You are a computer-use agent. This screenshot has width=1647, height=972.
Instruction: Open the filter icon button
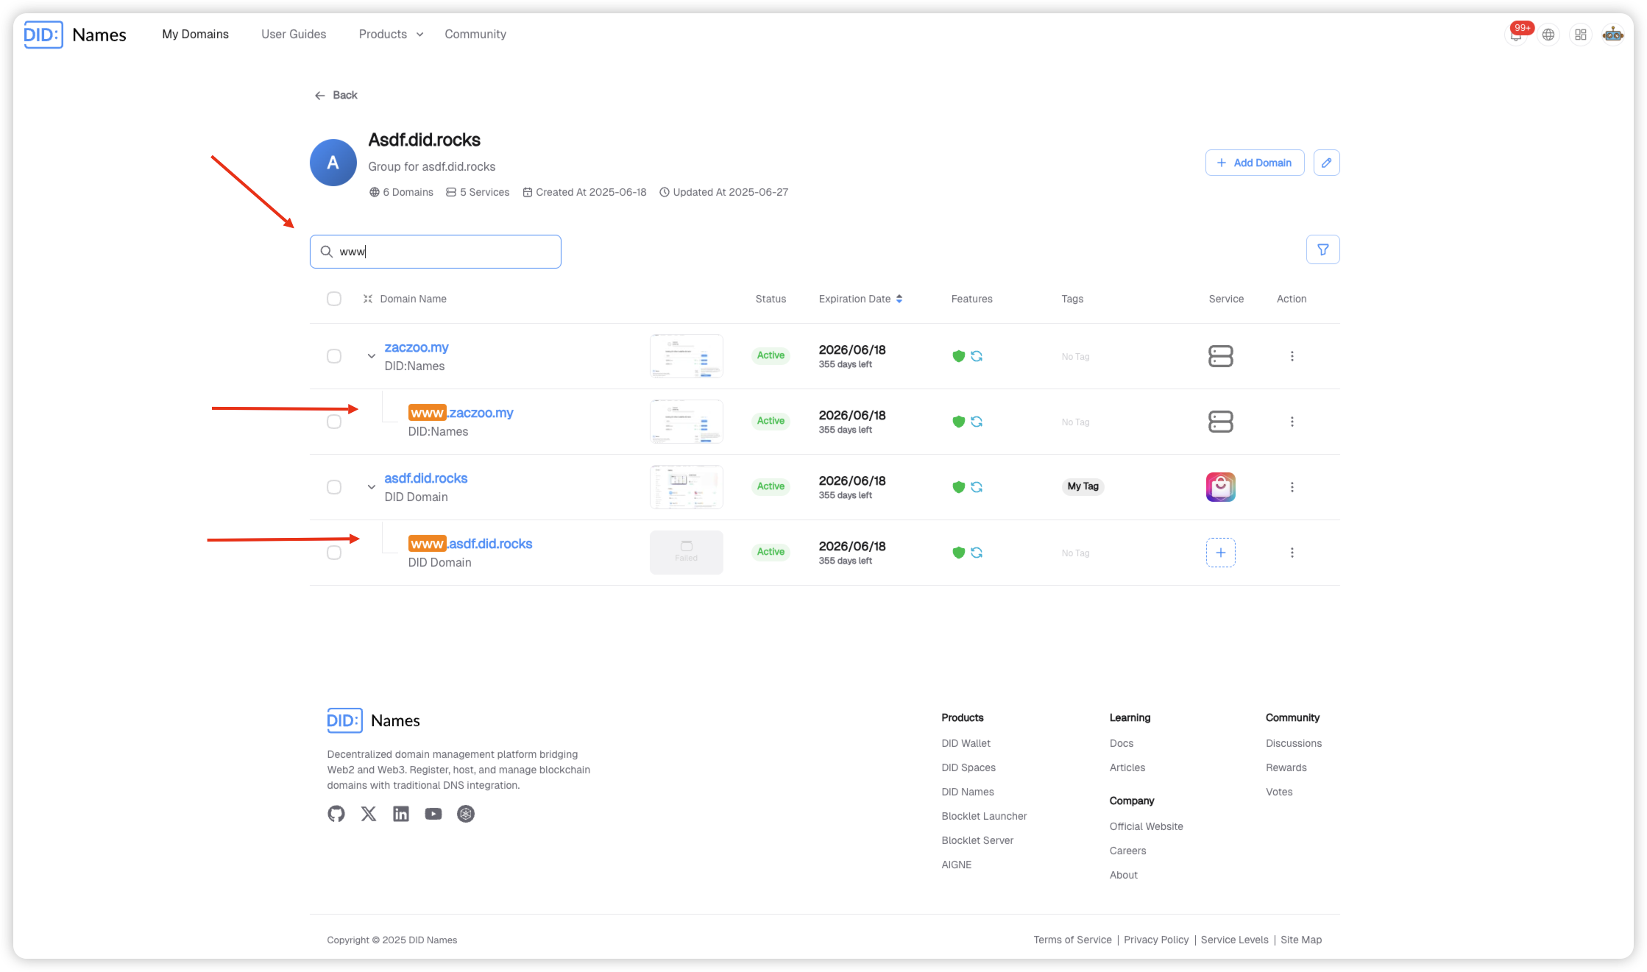[1322, 249]
